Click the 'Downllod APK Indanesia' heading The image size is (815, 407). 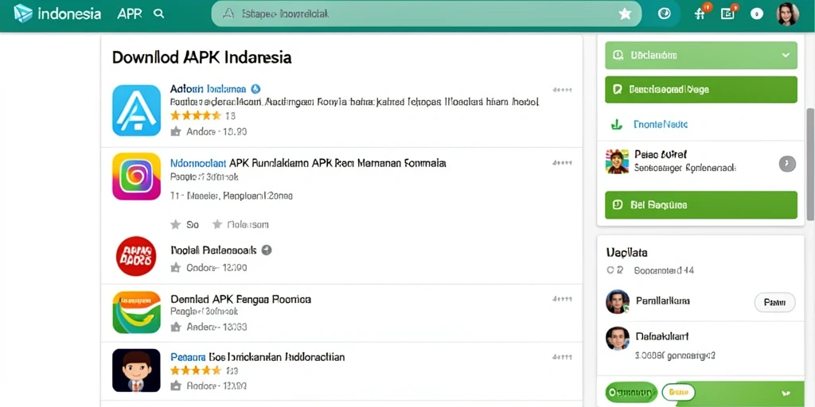201,57
